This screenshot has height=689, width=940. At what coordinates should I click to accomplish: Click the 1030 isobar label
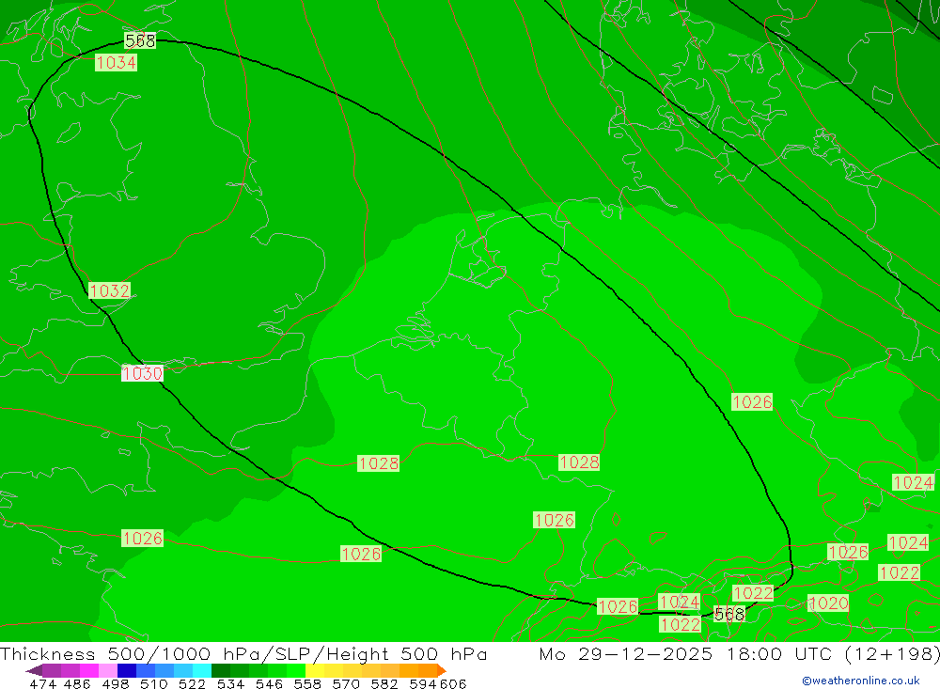click(x=142, y=373)
